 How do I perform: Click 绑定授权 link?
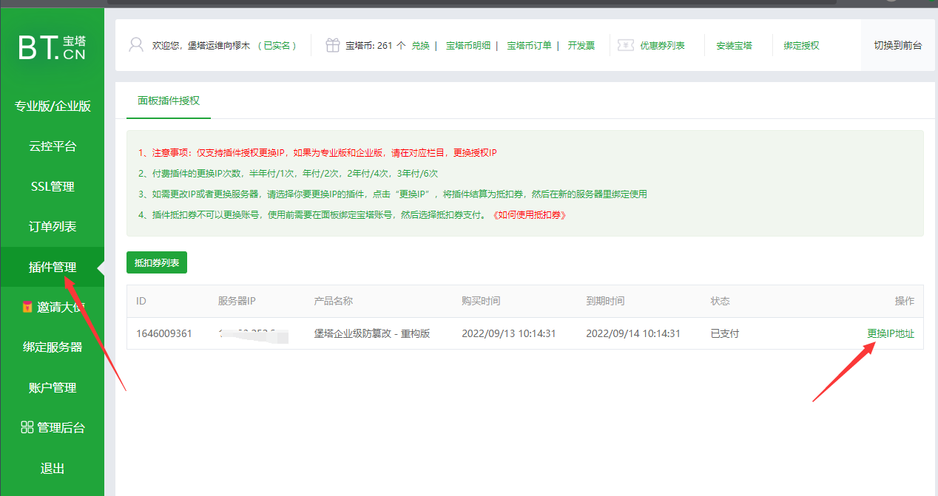point(801,45)
